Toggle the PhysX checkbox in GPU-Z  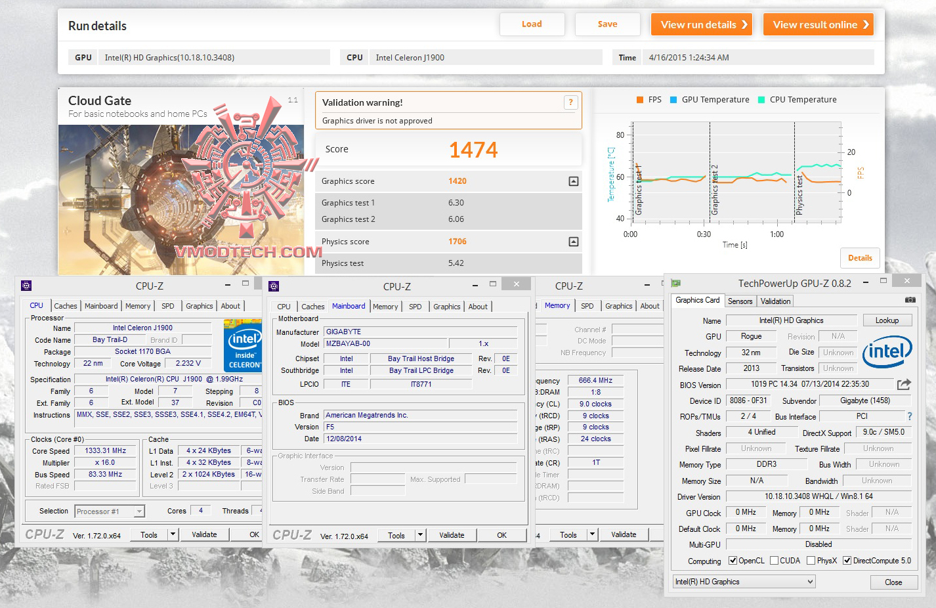[811, 560]
